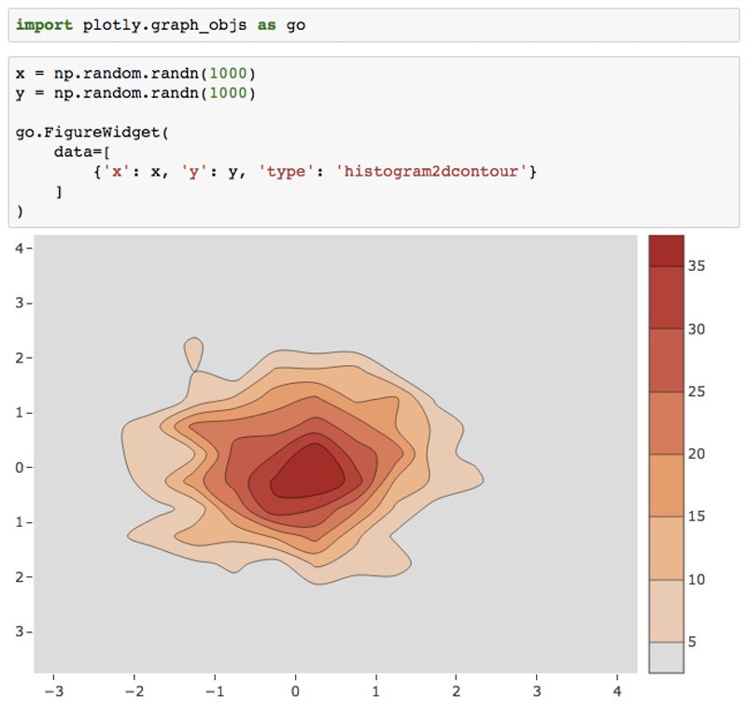
Task: Click the colorbar band between 30 and 35
Action: tap(666, 297)
